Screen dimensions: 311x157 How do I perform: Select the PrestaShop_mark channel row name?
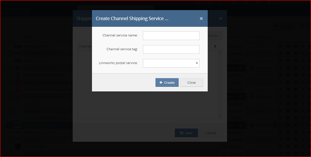pos(37,132)
